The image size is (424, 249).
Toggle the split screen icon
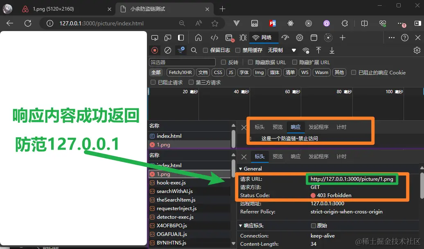click(x=364, y=23)
